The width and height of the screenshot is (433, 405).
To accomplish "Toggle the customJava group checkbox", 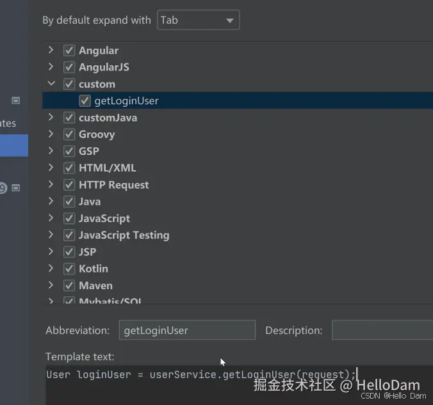I will pyautogui.click(x=69, y=118).
